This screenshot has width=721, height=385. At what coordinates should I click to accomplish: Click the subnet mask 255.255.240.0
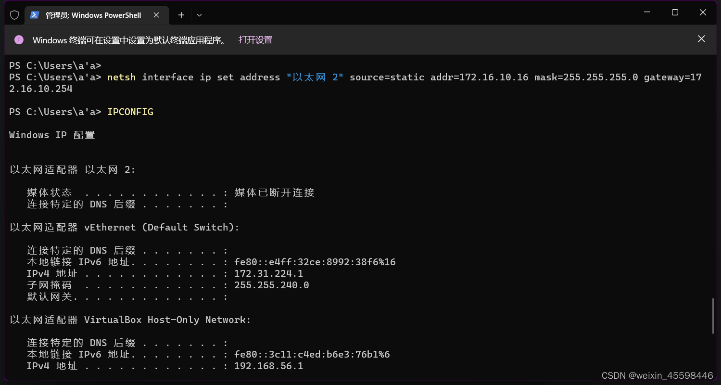coord(272,285)
